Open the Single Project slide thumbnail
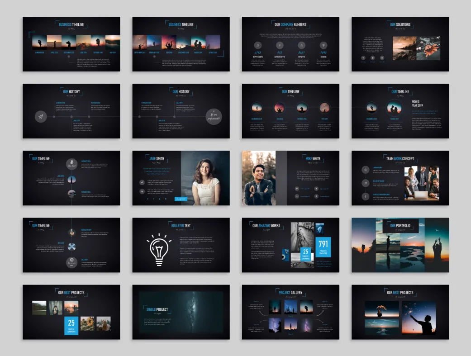Screen dimensions: 471x356 pyautogui.click(x=181, y=312)
